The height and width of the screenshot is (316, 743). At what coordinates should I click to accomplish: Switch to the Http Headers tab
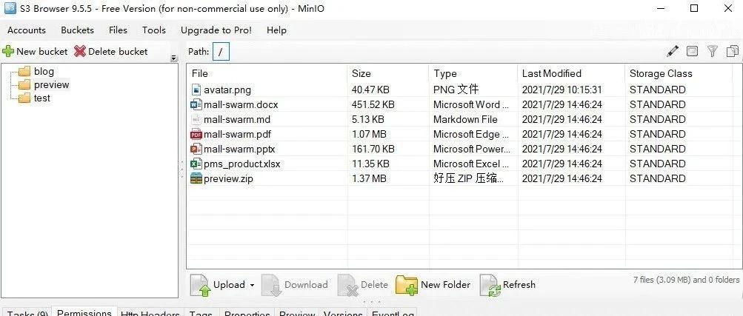coord(150,313)
